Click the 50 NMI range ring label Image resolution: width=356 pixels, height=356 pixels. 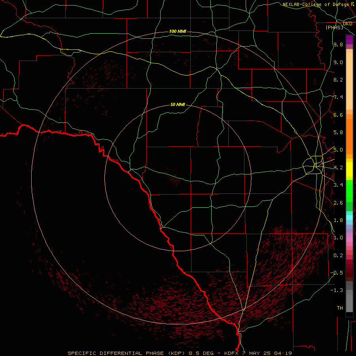(x=178, y=104)
